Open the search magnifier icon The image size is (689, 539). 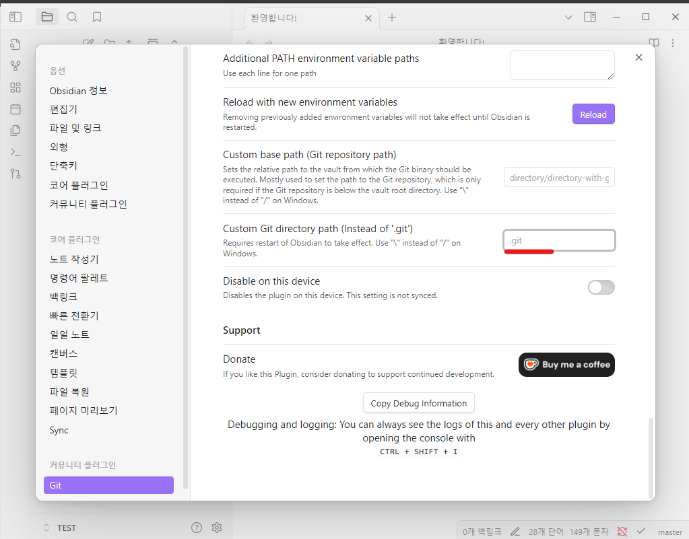pyautogui.click(x=72, y=17)
